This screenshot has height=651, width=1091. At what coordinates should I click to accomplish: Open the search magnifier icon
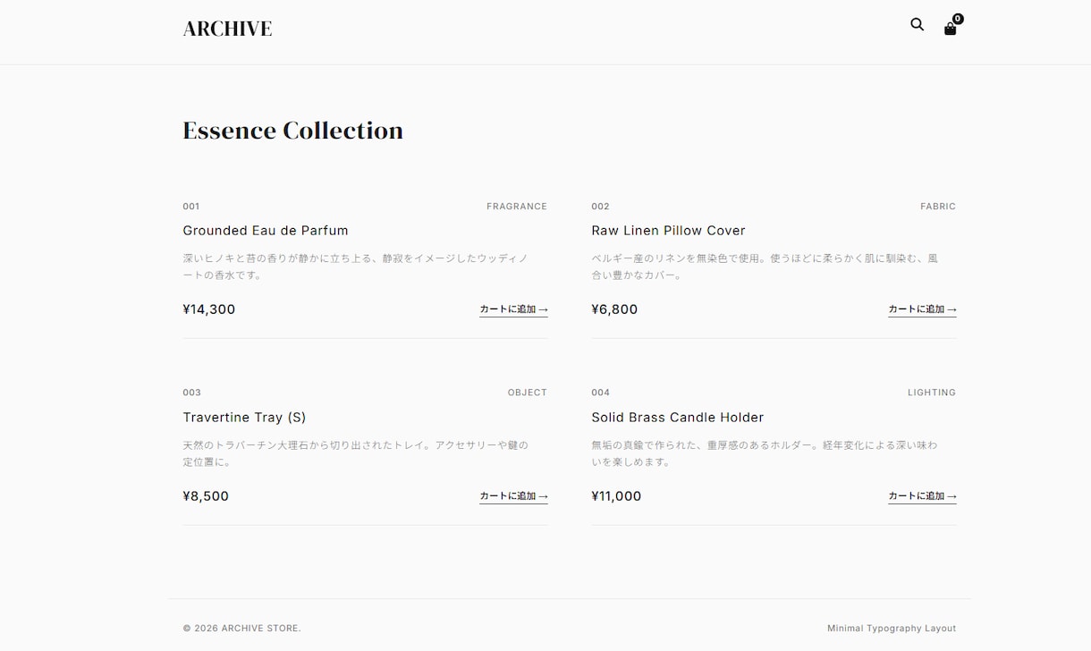[917, 25]
